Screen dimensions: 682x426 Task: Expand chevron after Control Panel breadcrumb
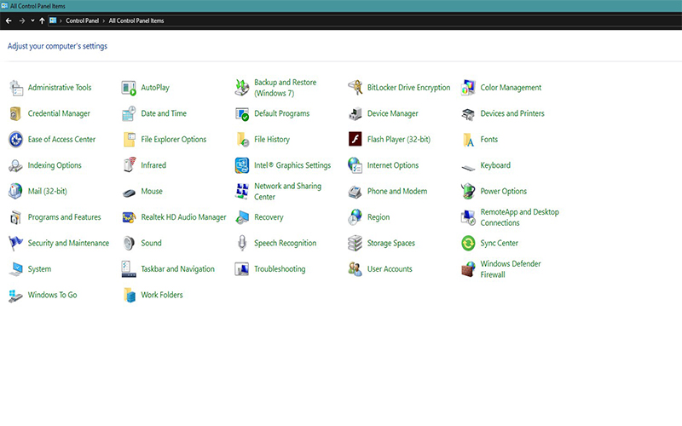click(103, 20)
